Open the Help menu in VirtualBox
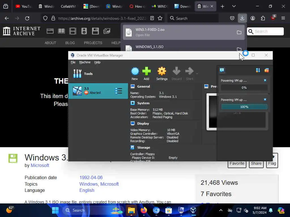Image resolution: width=290 pixels, height=217 pixels. click(x=97, y=62)
